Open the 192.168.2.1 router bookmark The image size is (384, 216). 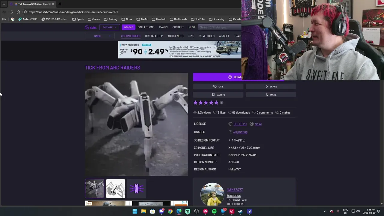coord(54,19)
